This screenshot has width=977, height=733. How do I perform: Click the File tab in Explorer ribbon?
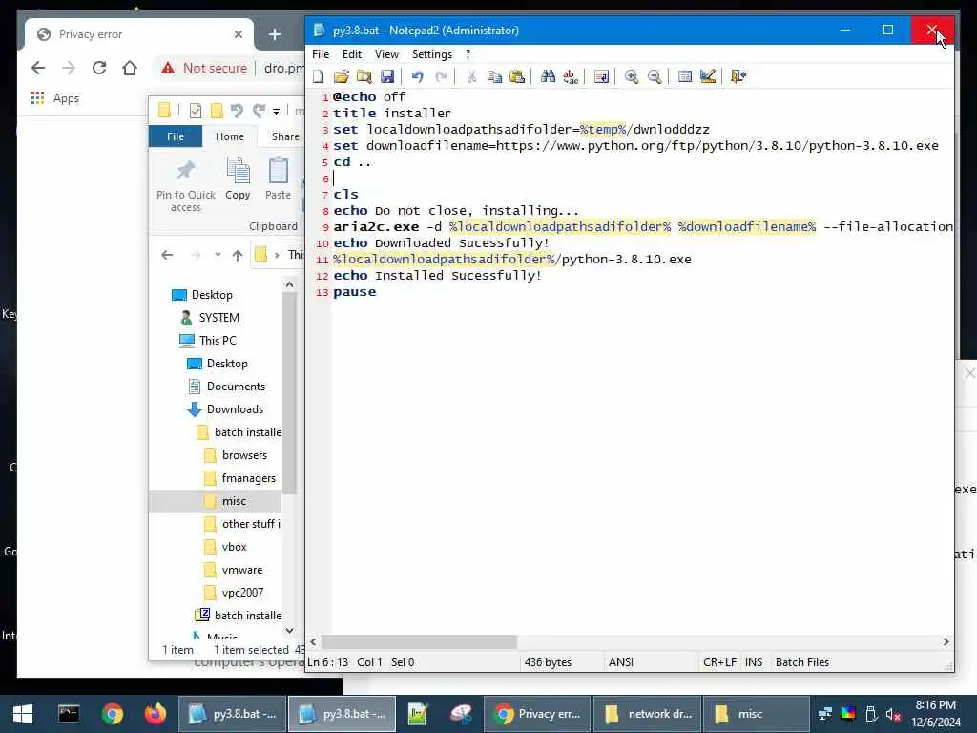coord(176,136)
